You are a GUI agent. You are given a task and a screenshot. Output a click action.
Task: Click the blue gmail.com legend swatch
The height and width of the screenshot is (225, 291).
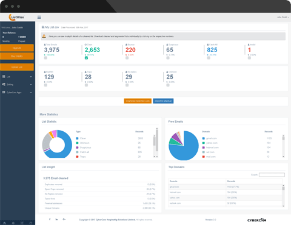coord(204,139)
